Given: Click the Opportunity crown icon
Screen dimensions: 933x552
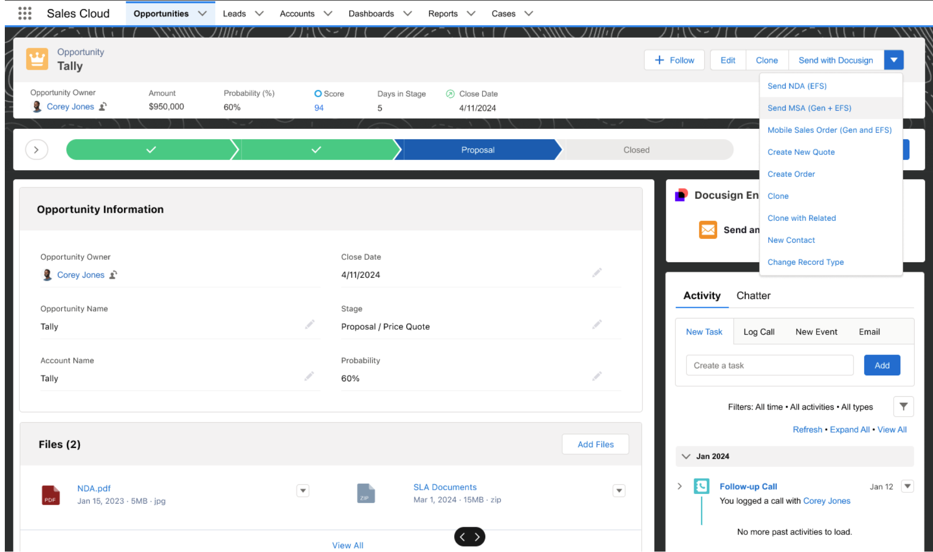Looking at the screenshot, I should pos(37,59).
